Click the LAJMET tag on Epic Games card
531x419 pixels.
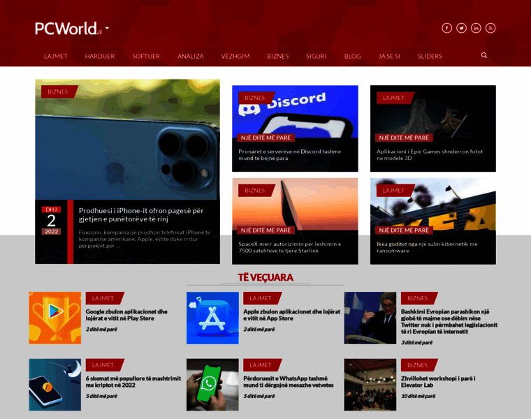point(395,98)
